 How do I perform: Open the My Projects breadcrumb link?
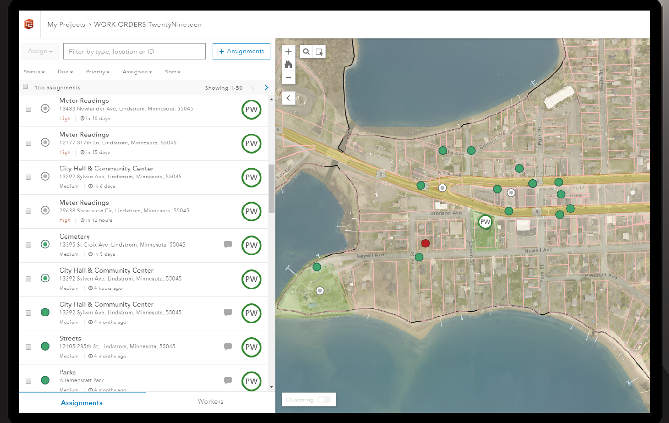pos(66,24)
